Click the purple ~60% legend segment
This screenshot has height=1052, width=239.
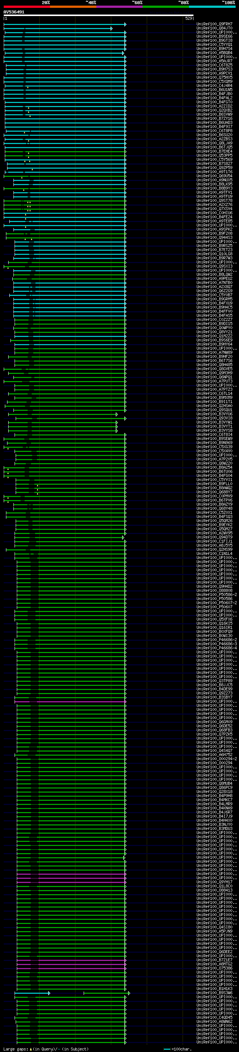(x=120, y=7)
